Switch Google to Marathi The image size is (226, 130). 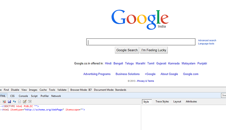click(140, 63)
